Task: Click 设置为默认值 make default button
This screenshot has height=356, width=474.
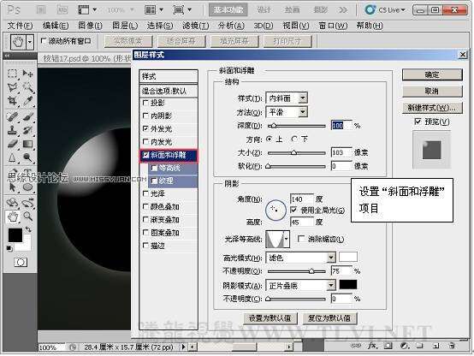Action: click(270, 318)
